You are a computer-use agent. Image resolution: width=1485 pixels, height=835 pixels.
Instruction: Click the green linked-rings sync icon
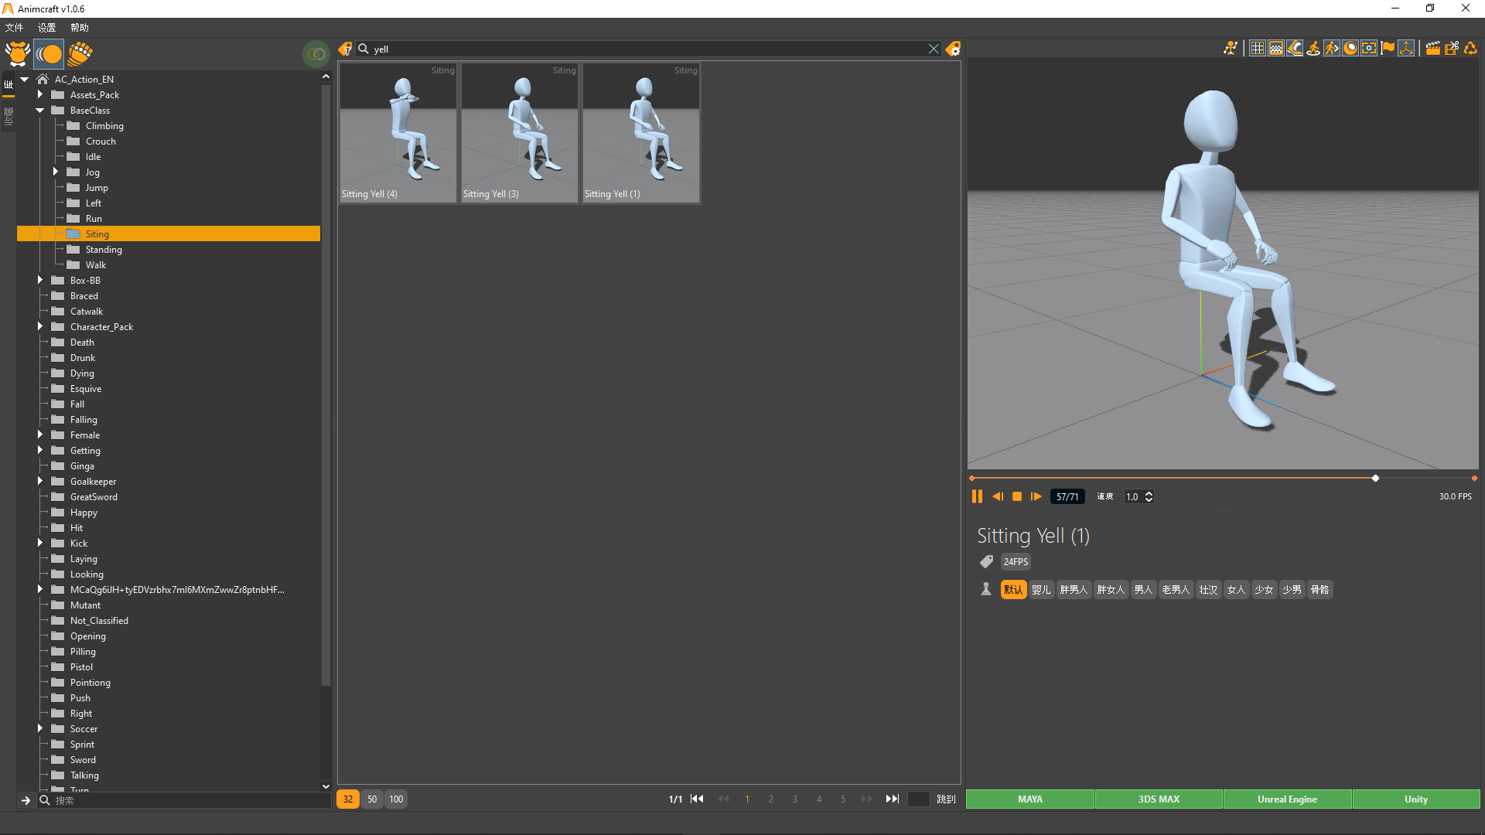pos(316,53)
